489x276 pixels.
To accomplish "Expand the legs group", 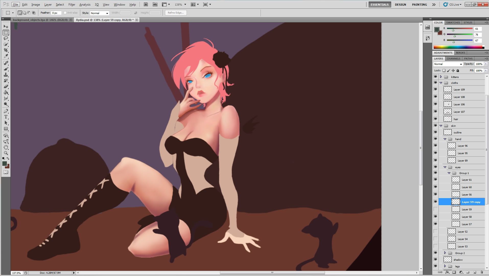I will coord(445,266).
